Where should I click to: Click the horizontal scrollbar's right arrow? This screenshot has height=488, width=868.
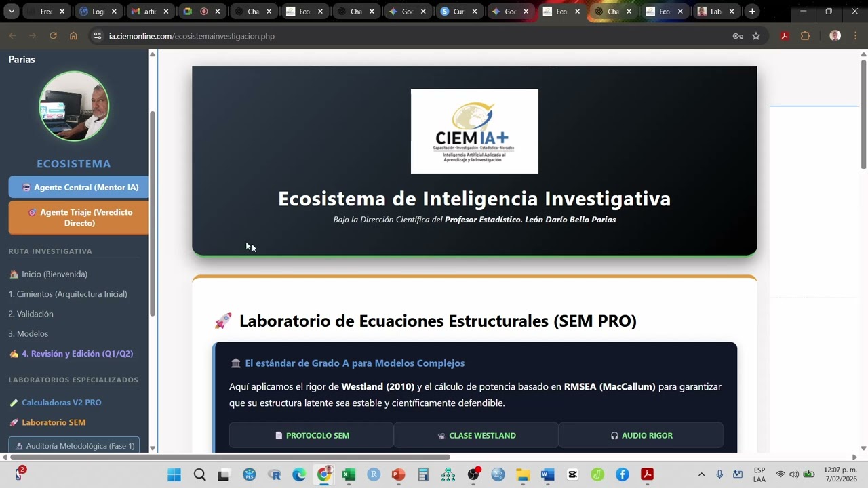[854, 457]
